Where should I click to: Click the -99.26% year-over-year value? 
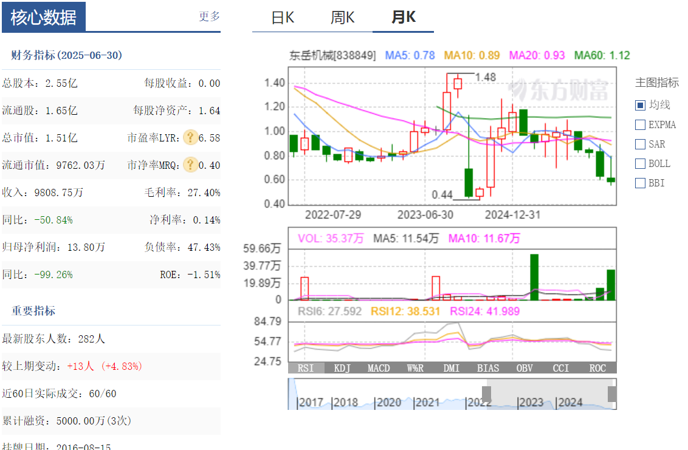pos(53,275)
